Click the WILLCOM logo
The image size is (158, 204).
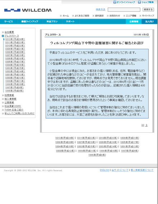(28, 10)
